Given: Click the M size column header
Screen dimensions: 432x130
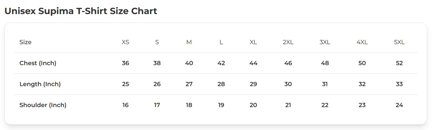Looking at the screenshot, I should [189, 42].
